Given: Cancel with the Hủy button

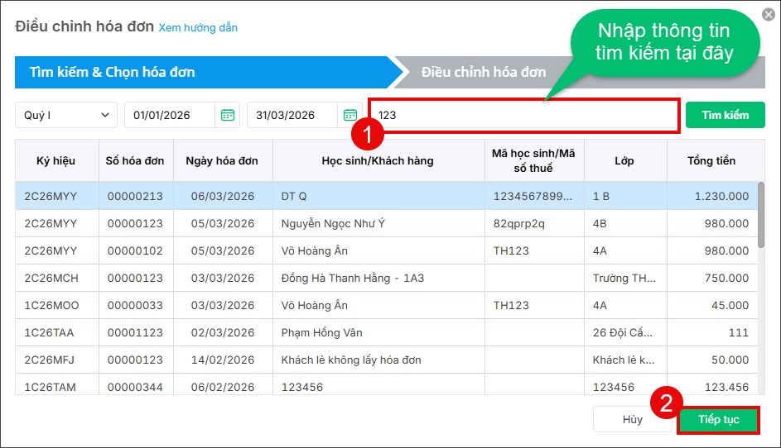Looking at the screenshot, I should [632, 420].
